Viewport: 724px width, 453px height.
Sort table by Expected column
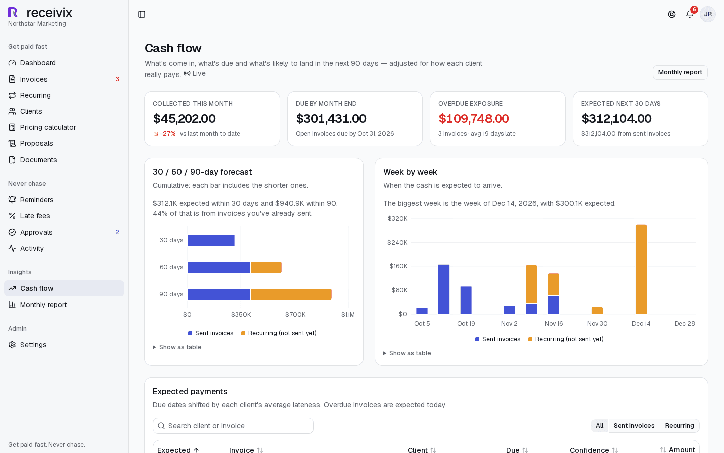coord(178,450)
